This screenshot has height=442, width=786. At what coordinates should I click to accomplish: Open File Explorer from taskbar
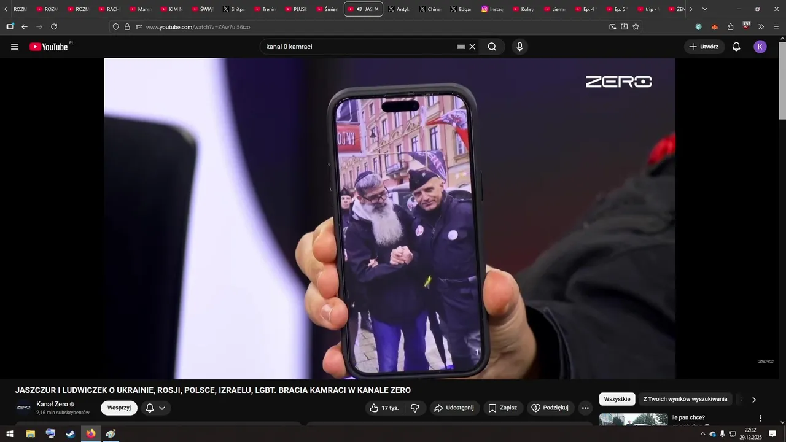[30, 434]
